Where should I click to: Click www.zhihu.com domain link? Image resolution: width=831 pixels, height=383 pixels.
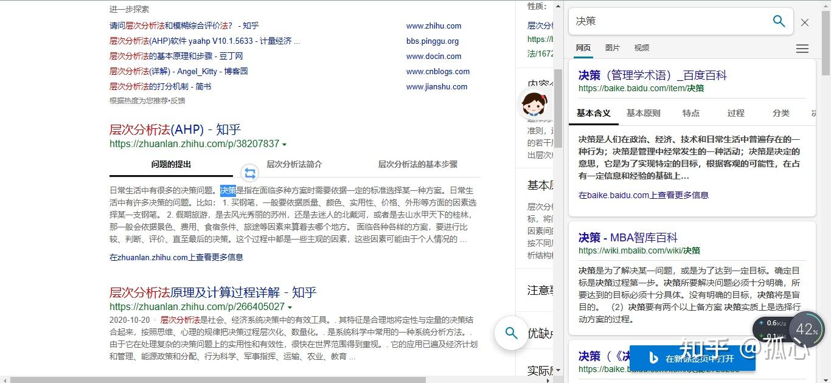tap(434, 26)
